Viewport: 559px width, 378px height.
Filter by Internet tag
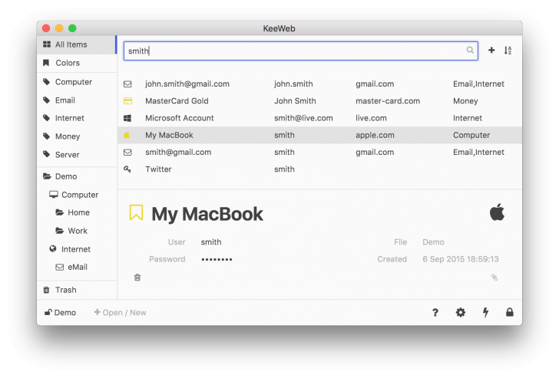point(76,118)
